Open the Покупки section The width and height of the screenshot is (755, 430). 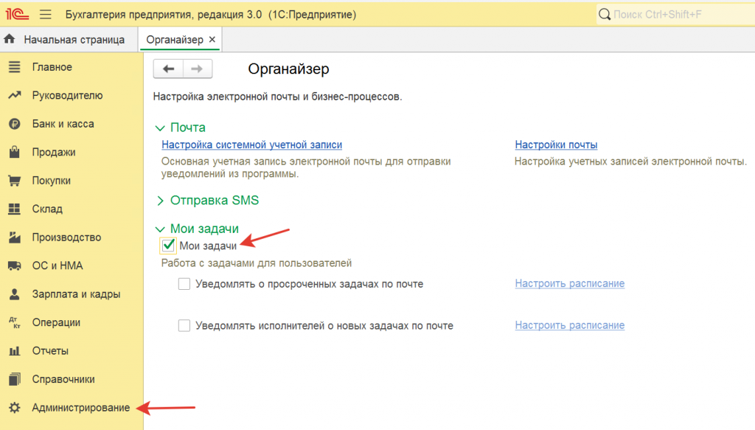pyautogui.click(x=52, y=181)
